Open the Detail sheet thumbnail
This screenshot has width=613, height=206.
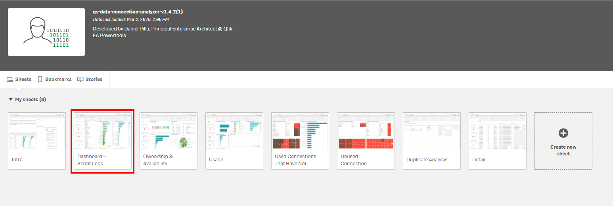[x=498, y=131]
